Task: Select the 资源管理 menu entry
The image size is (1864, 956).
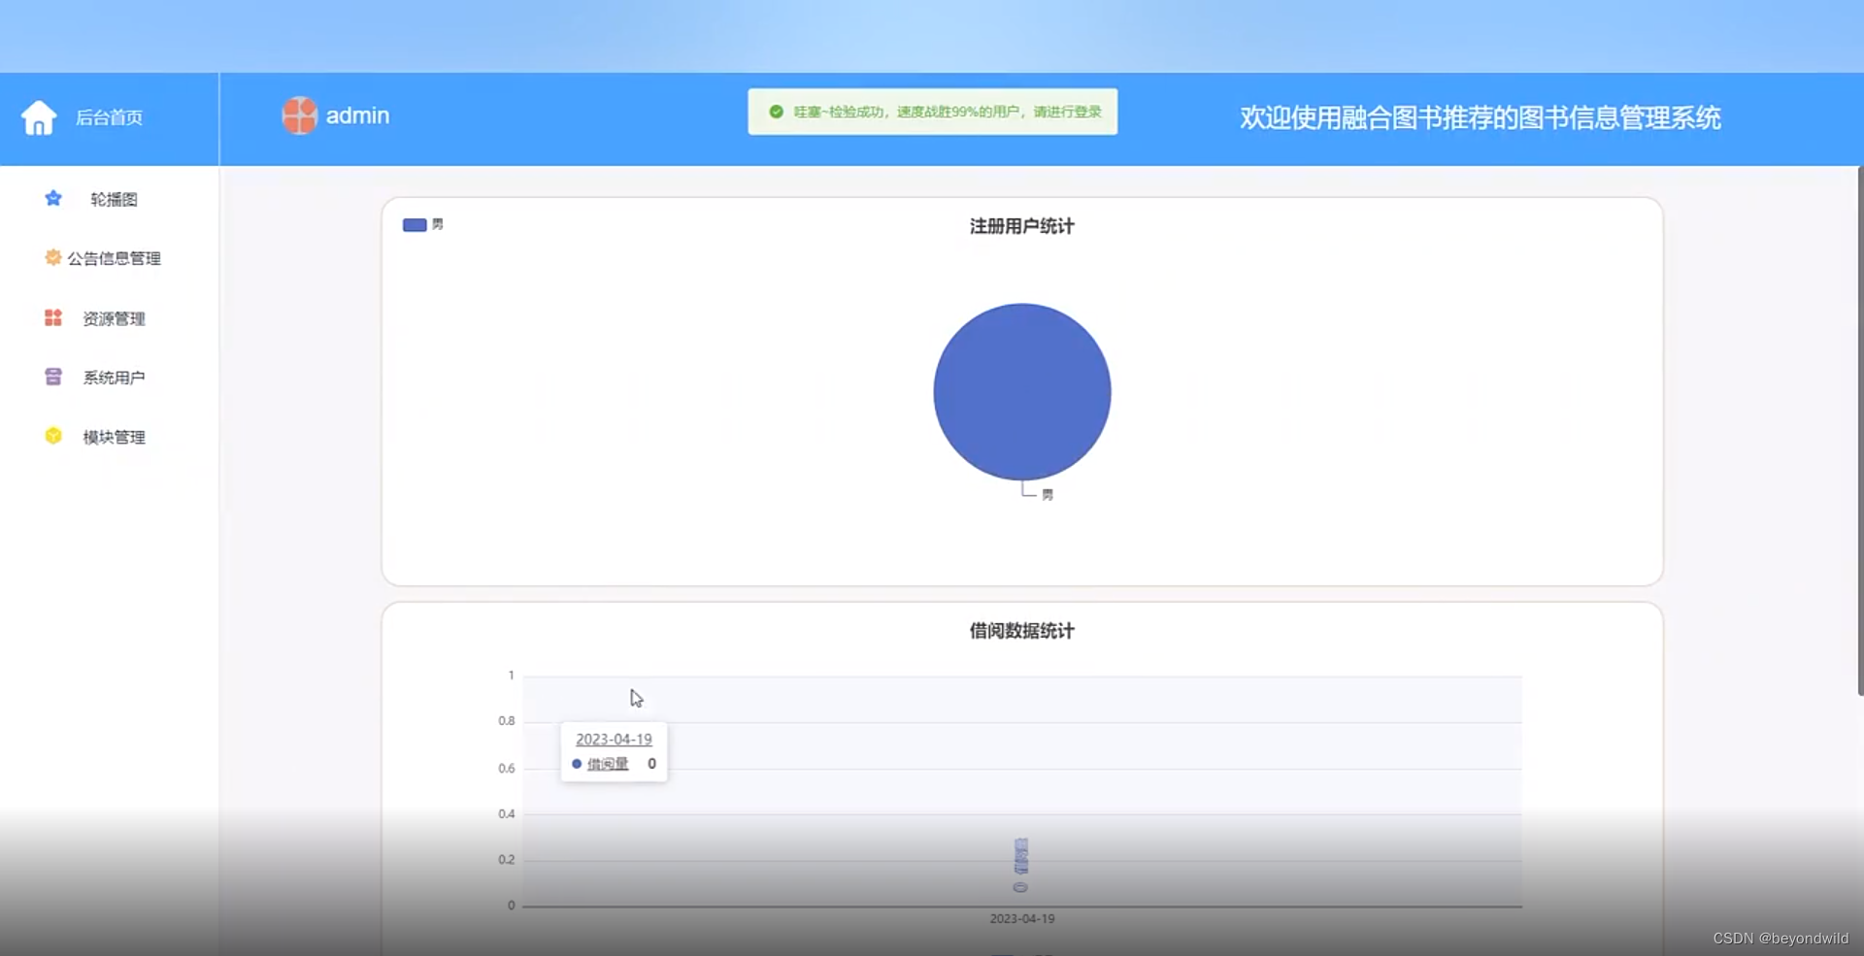Action: (114, 317)
